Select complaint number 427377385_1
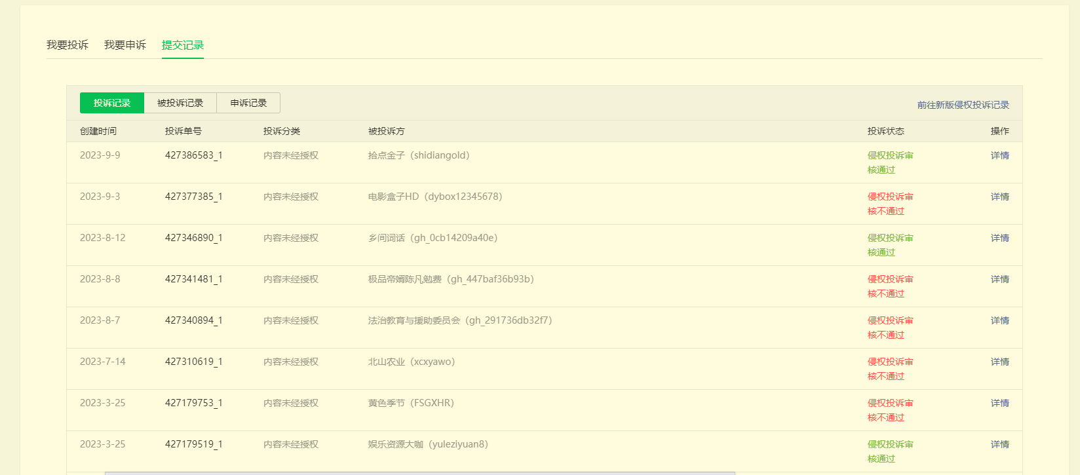1080x475 pixels. 194,197
